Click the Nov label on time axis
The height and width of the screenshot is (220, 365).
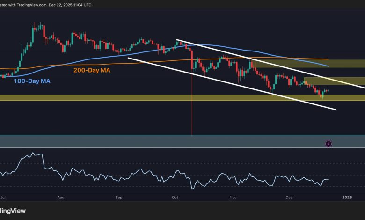(232, 198)
